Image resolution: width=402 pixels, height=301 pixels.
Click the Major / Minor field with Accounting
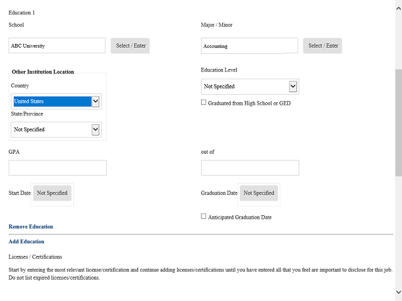pos(249,46)
